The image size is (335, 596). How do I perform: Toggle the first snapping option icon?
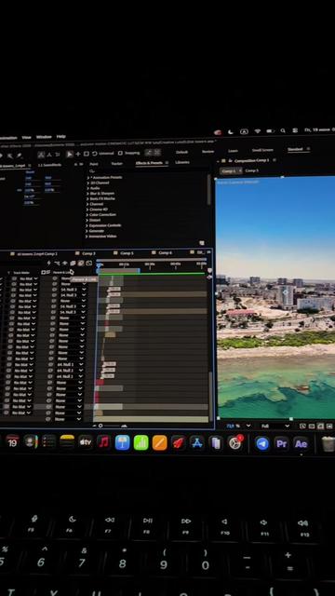point(149,153)
